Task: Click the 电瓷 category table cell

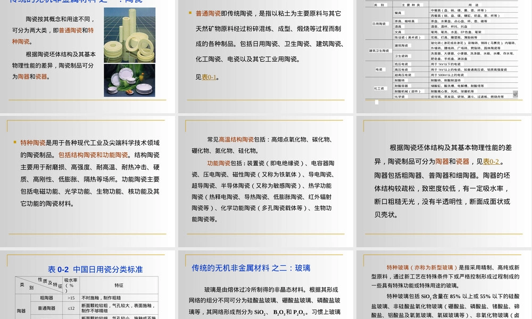Action: coord(379,70)
